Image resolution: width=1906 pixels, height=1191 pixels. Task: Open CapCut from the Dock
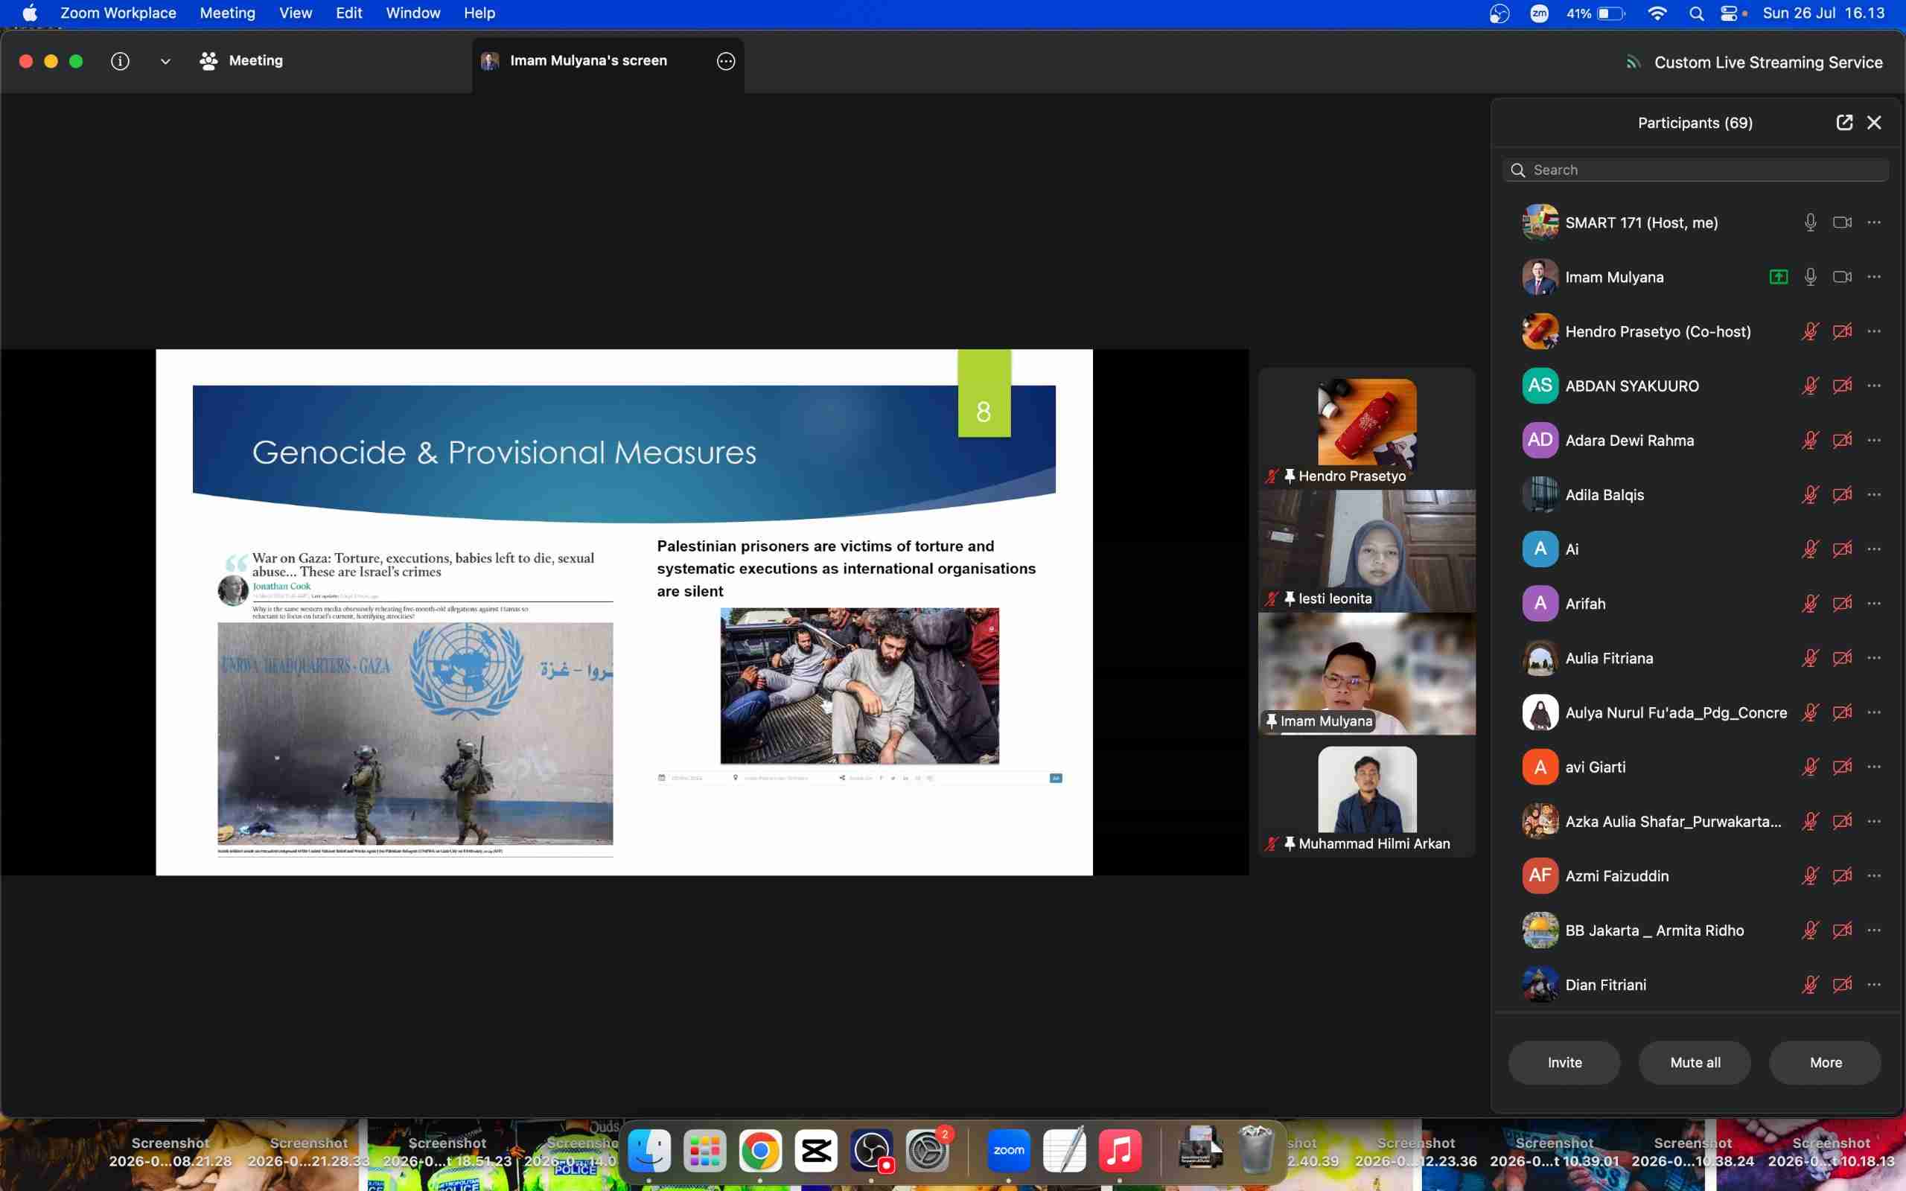click(x=816, y=1151)
